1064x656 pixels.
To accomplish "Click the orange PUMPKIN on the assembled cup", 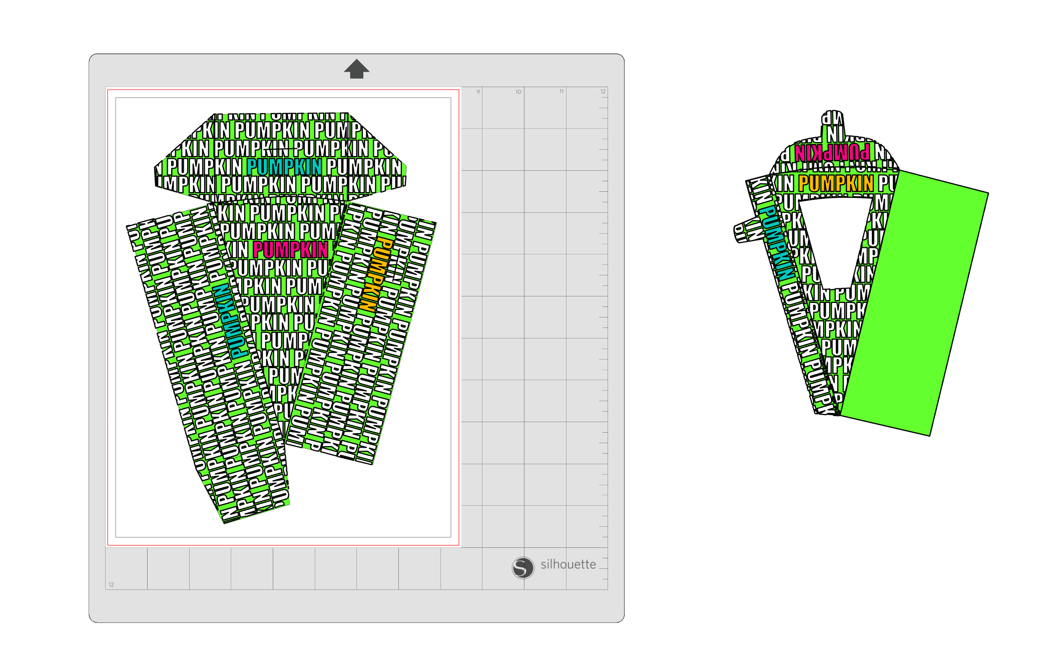I will tap(836, 183).
